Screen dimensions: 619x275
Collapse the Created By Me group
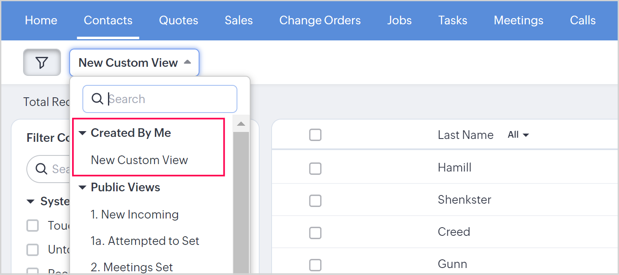coord(82,133)
